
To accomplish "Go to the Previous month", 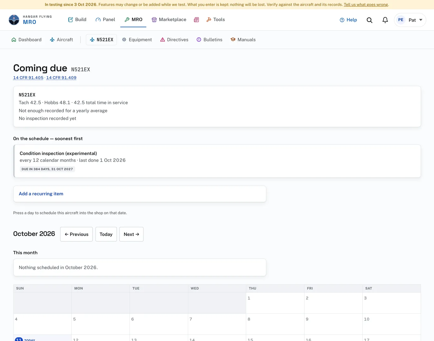I will pyautogui.click(x=76, y=234).
